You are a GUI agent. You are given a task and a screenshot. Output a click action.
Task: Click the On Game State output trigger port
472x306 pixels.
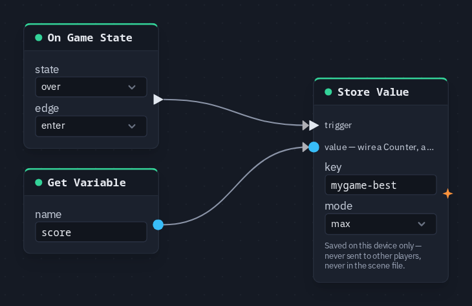coord(158,100)
